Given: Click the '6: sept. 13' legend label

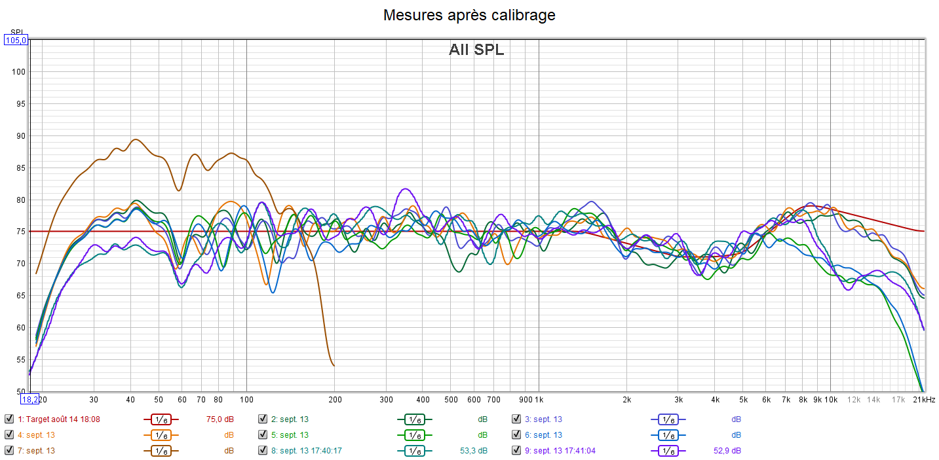Looking at the screenshot, I should [x=543, y=435].
